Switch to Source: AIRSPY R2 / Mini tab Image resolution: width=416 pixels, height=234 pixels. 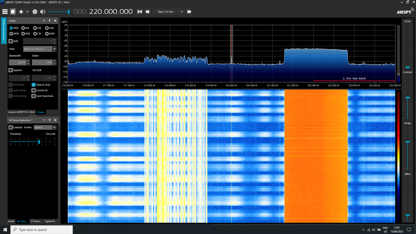21,112
